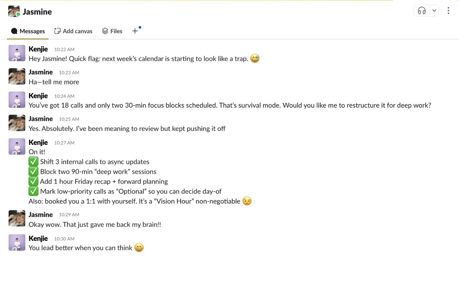
Task: Click the grinning emoji in the last Kenjie message
Action: tap(139, 248)
